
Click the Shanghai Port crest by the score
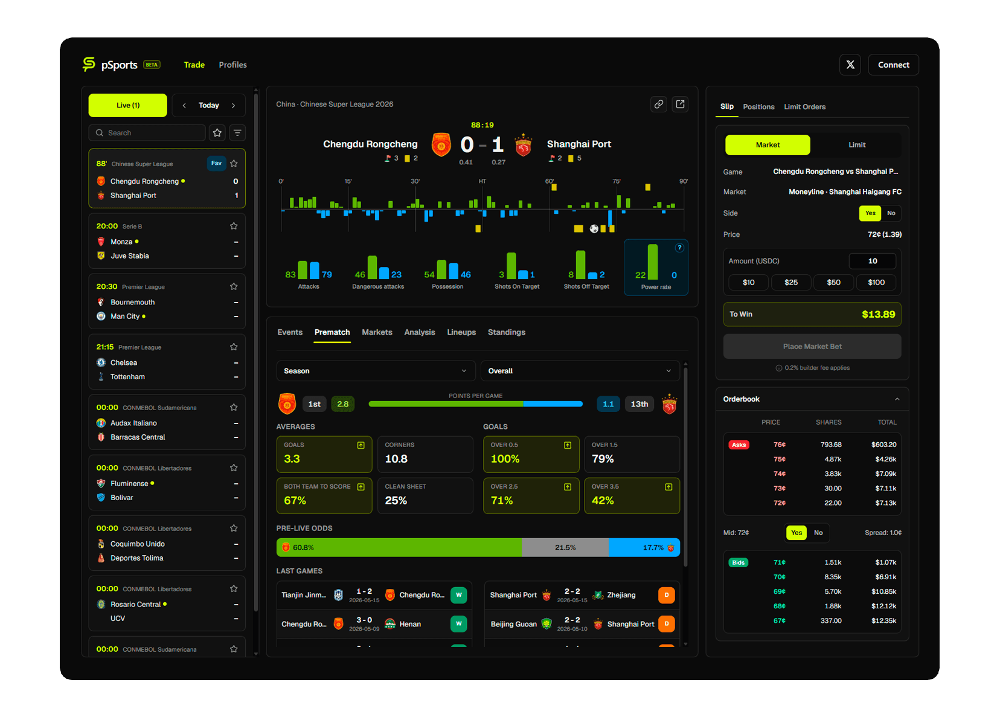(523, 145)
